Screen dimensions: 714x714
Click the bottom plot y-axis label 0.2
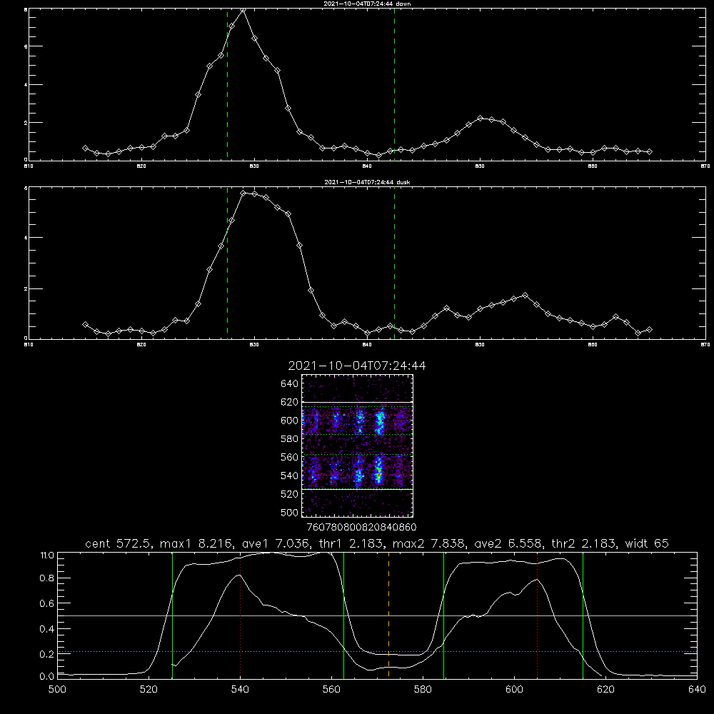coord(47,654)
